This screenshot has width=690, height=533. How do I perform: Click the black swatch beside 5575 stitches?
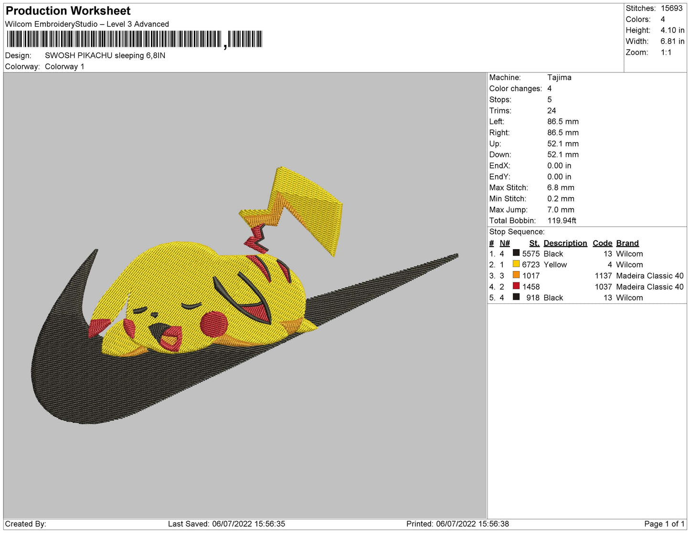click(x=516, y=253)
